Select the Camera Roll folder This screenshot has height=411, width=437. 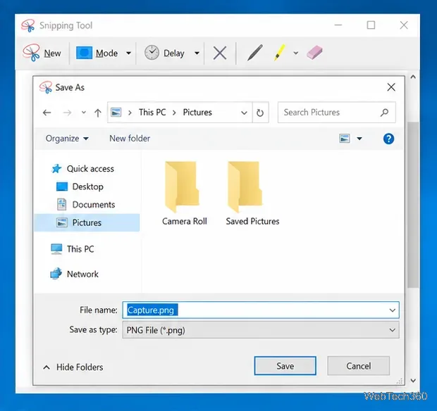click(x=185, y=194)
